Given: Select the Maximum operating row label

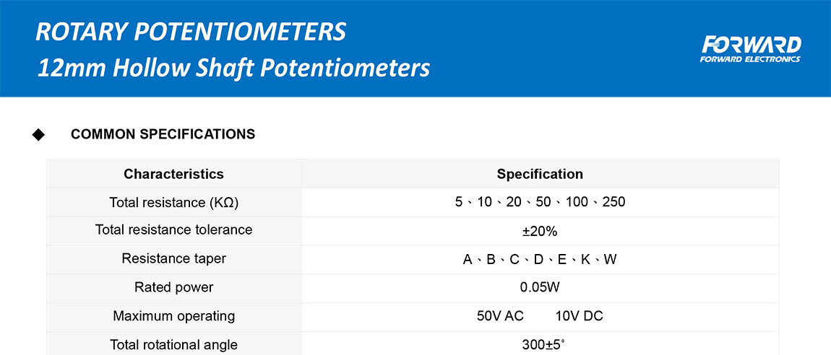Looking at the screenshot, I should [x=173, y=316].
